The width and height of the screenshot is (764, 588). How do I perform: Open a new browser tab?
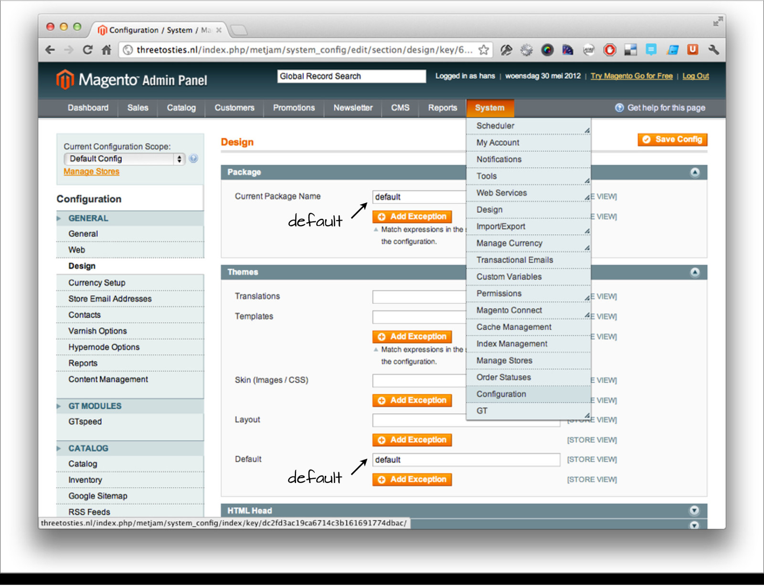click(x=239, y=31)
